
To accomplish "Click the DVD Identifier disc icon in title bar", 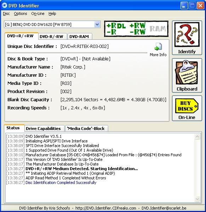I will click(x=4, y=6).
